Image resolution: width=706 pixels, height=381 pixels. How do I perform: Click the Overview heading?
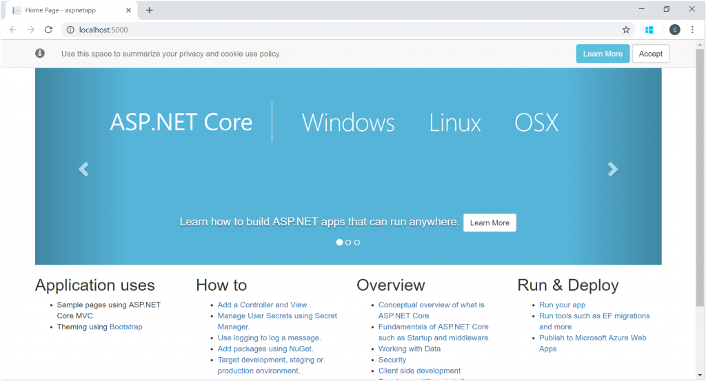(391, 286)
